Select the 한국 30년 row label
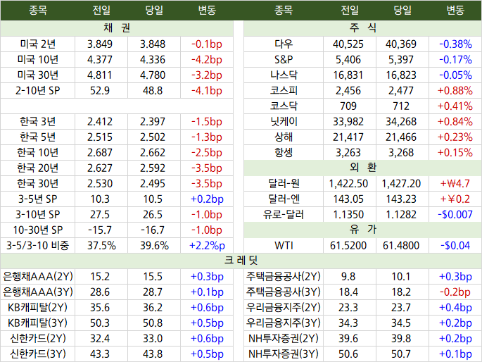Screen dimensions: 482x362 [x=38, y=184]
